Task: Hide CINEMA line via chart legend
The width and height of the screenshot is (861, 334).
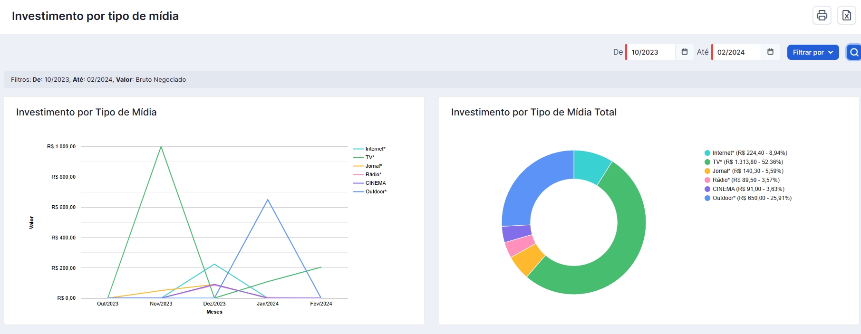Action: point(369,183)
